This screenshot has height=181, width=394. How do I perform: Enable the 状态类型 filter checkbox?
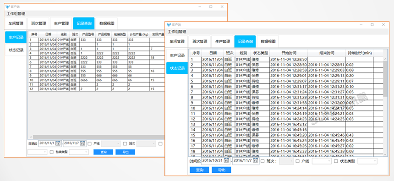tap(336, 161)
